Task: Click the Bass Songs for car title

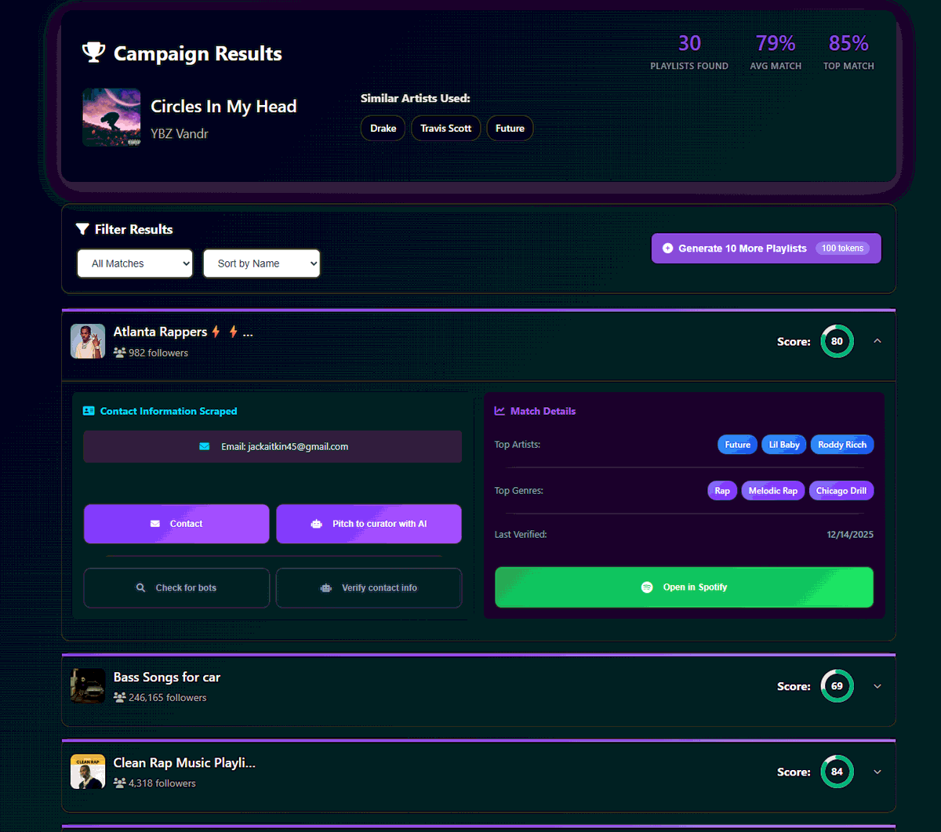Action: (167, 677)
